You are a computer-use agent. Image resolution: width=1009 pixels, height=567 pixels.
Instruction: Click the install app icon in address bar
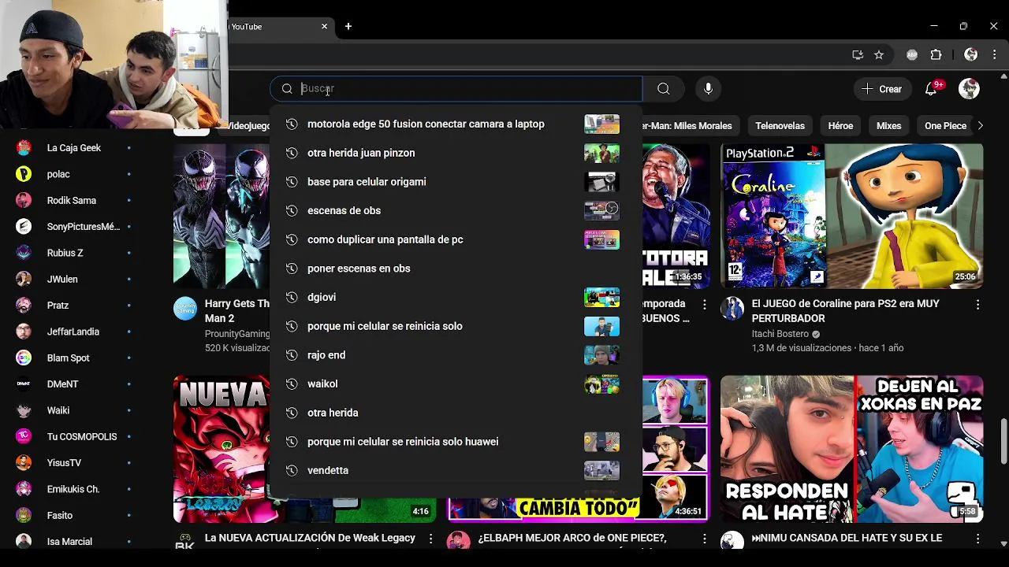click(858, 54)
